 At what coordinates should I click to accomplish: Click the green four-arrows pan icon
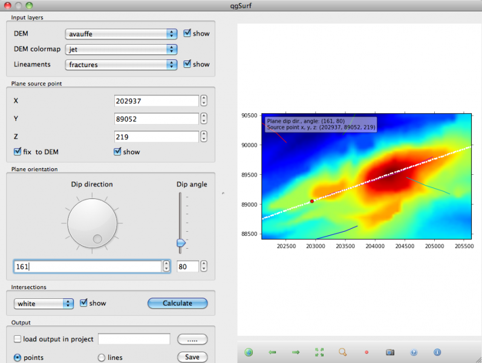[319, 352]
